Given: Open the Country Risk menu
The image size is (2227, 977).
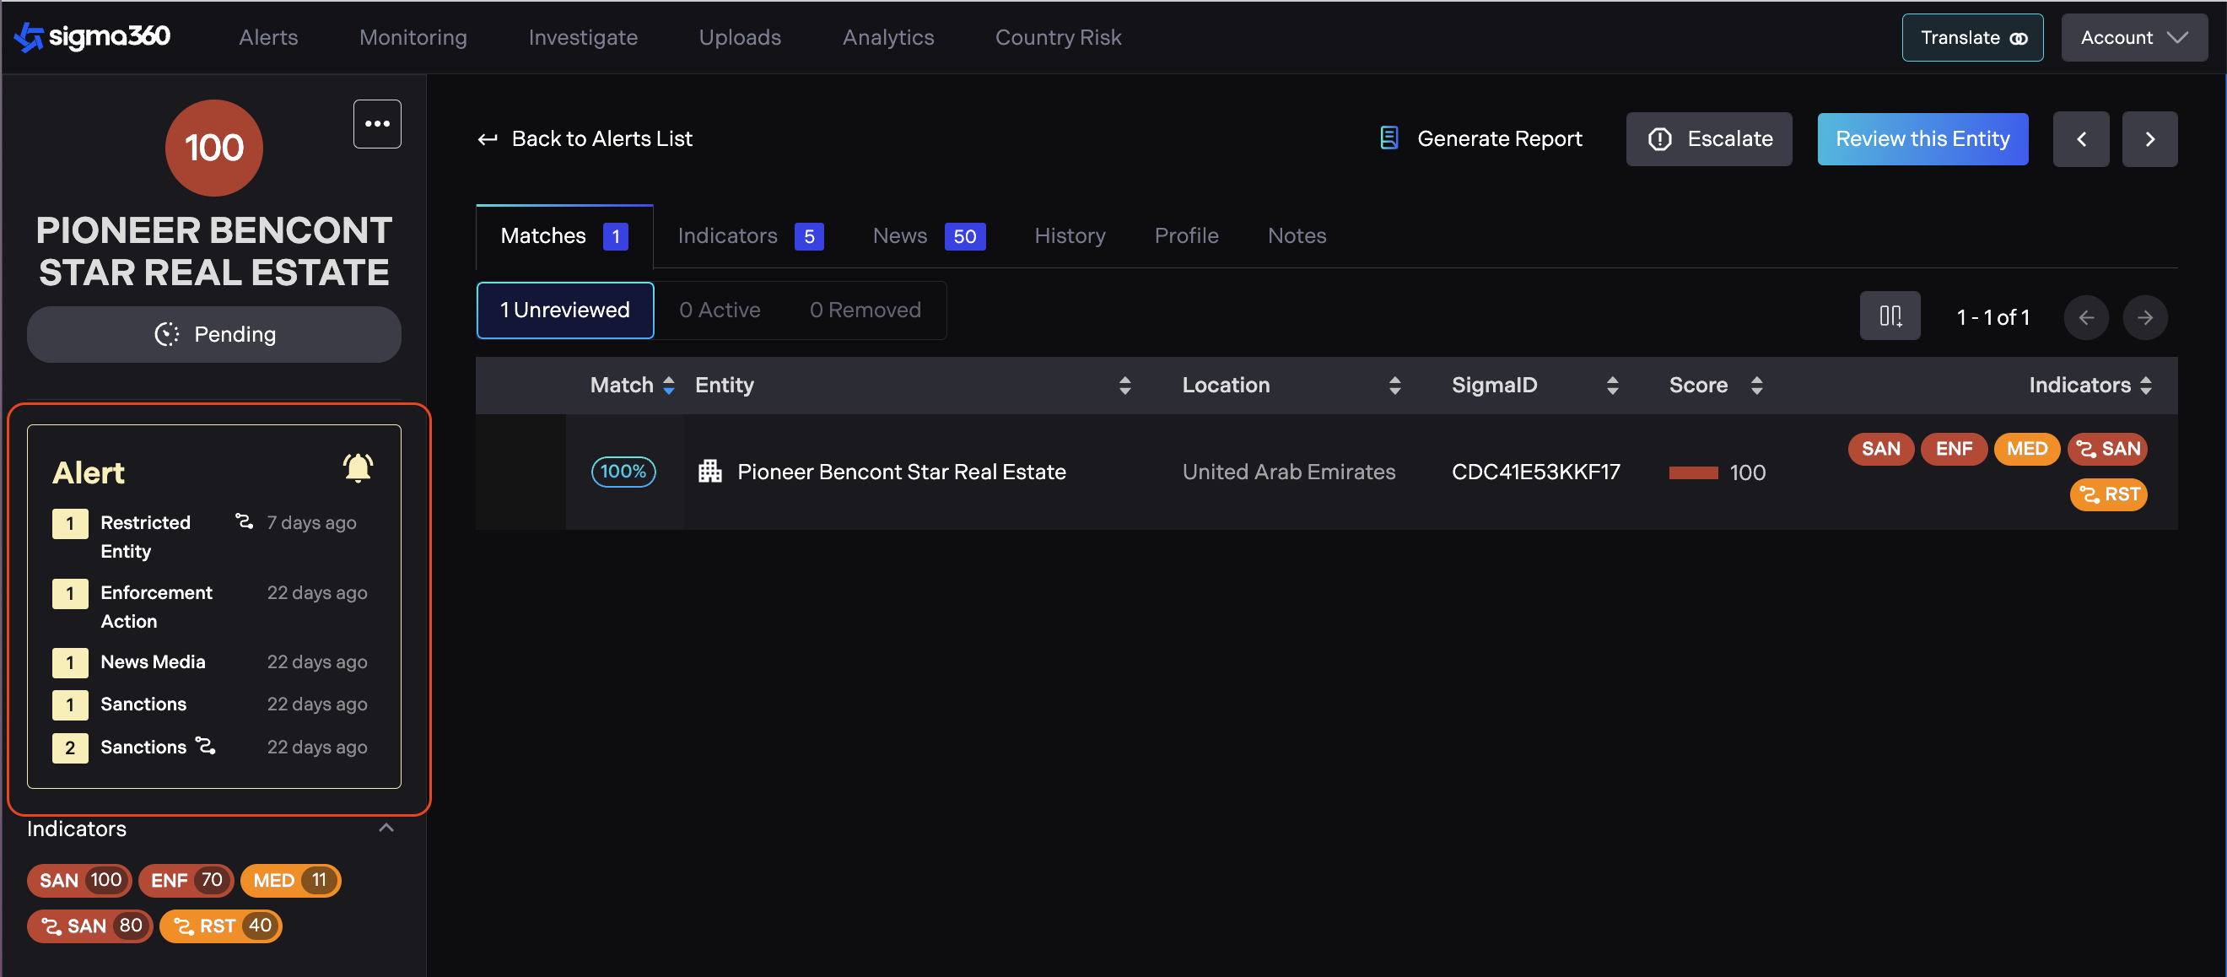Looking at the screenshot, I should [x=1057, y=37].
